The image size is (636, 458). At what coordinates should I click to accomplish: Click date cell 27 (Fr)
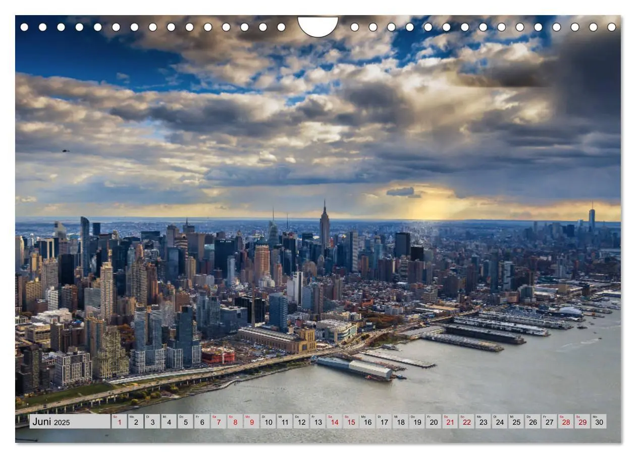550,422
